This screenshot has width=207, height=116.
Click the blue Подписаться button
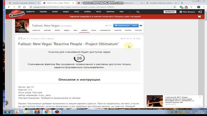coord(126,25)
